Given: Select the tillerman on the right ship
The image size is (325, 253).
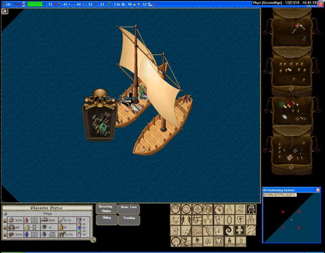Looking at the screenshot, I should [x=186, y=99].
